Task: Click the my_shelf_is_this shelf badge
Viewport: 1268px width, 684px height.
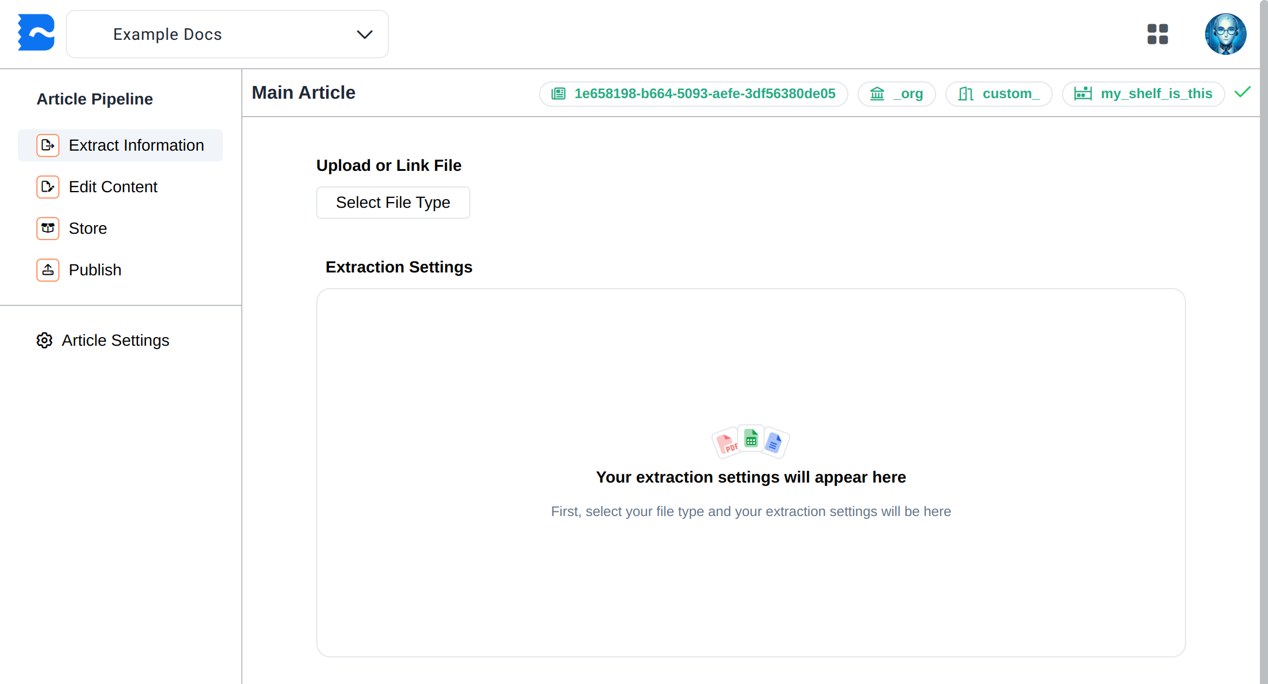Action: click(1143, 94)
